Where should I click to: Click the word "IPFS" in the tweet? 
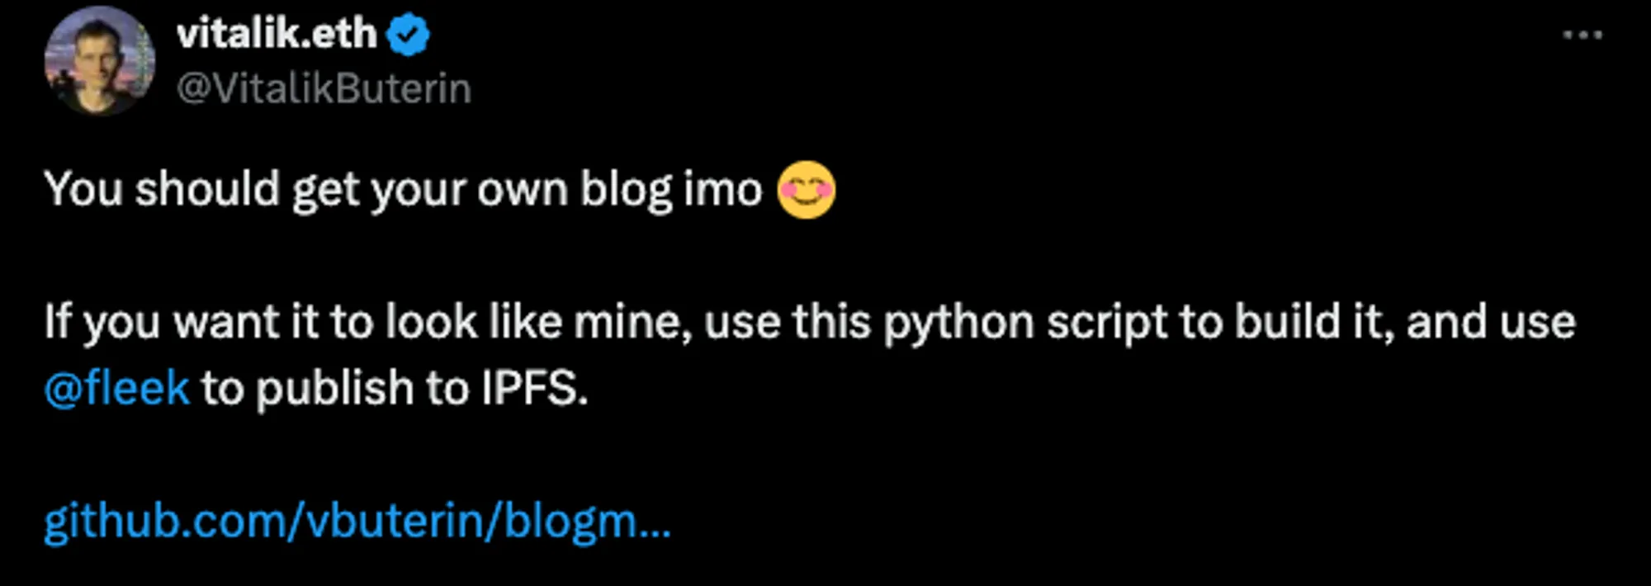(533, 388)
